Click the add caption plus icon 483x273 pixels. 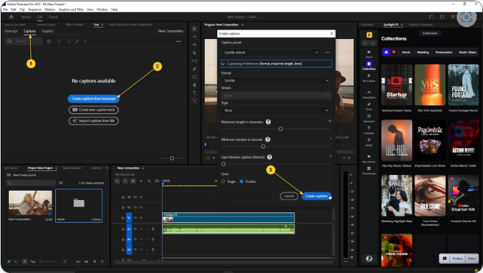[x=49, y=42]
